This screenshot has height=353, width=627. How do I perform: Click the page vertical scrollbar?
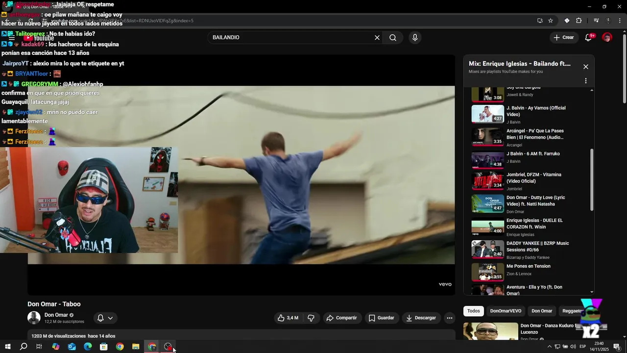point(624,69)
